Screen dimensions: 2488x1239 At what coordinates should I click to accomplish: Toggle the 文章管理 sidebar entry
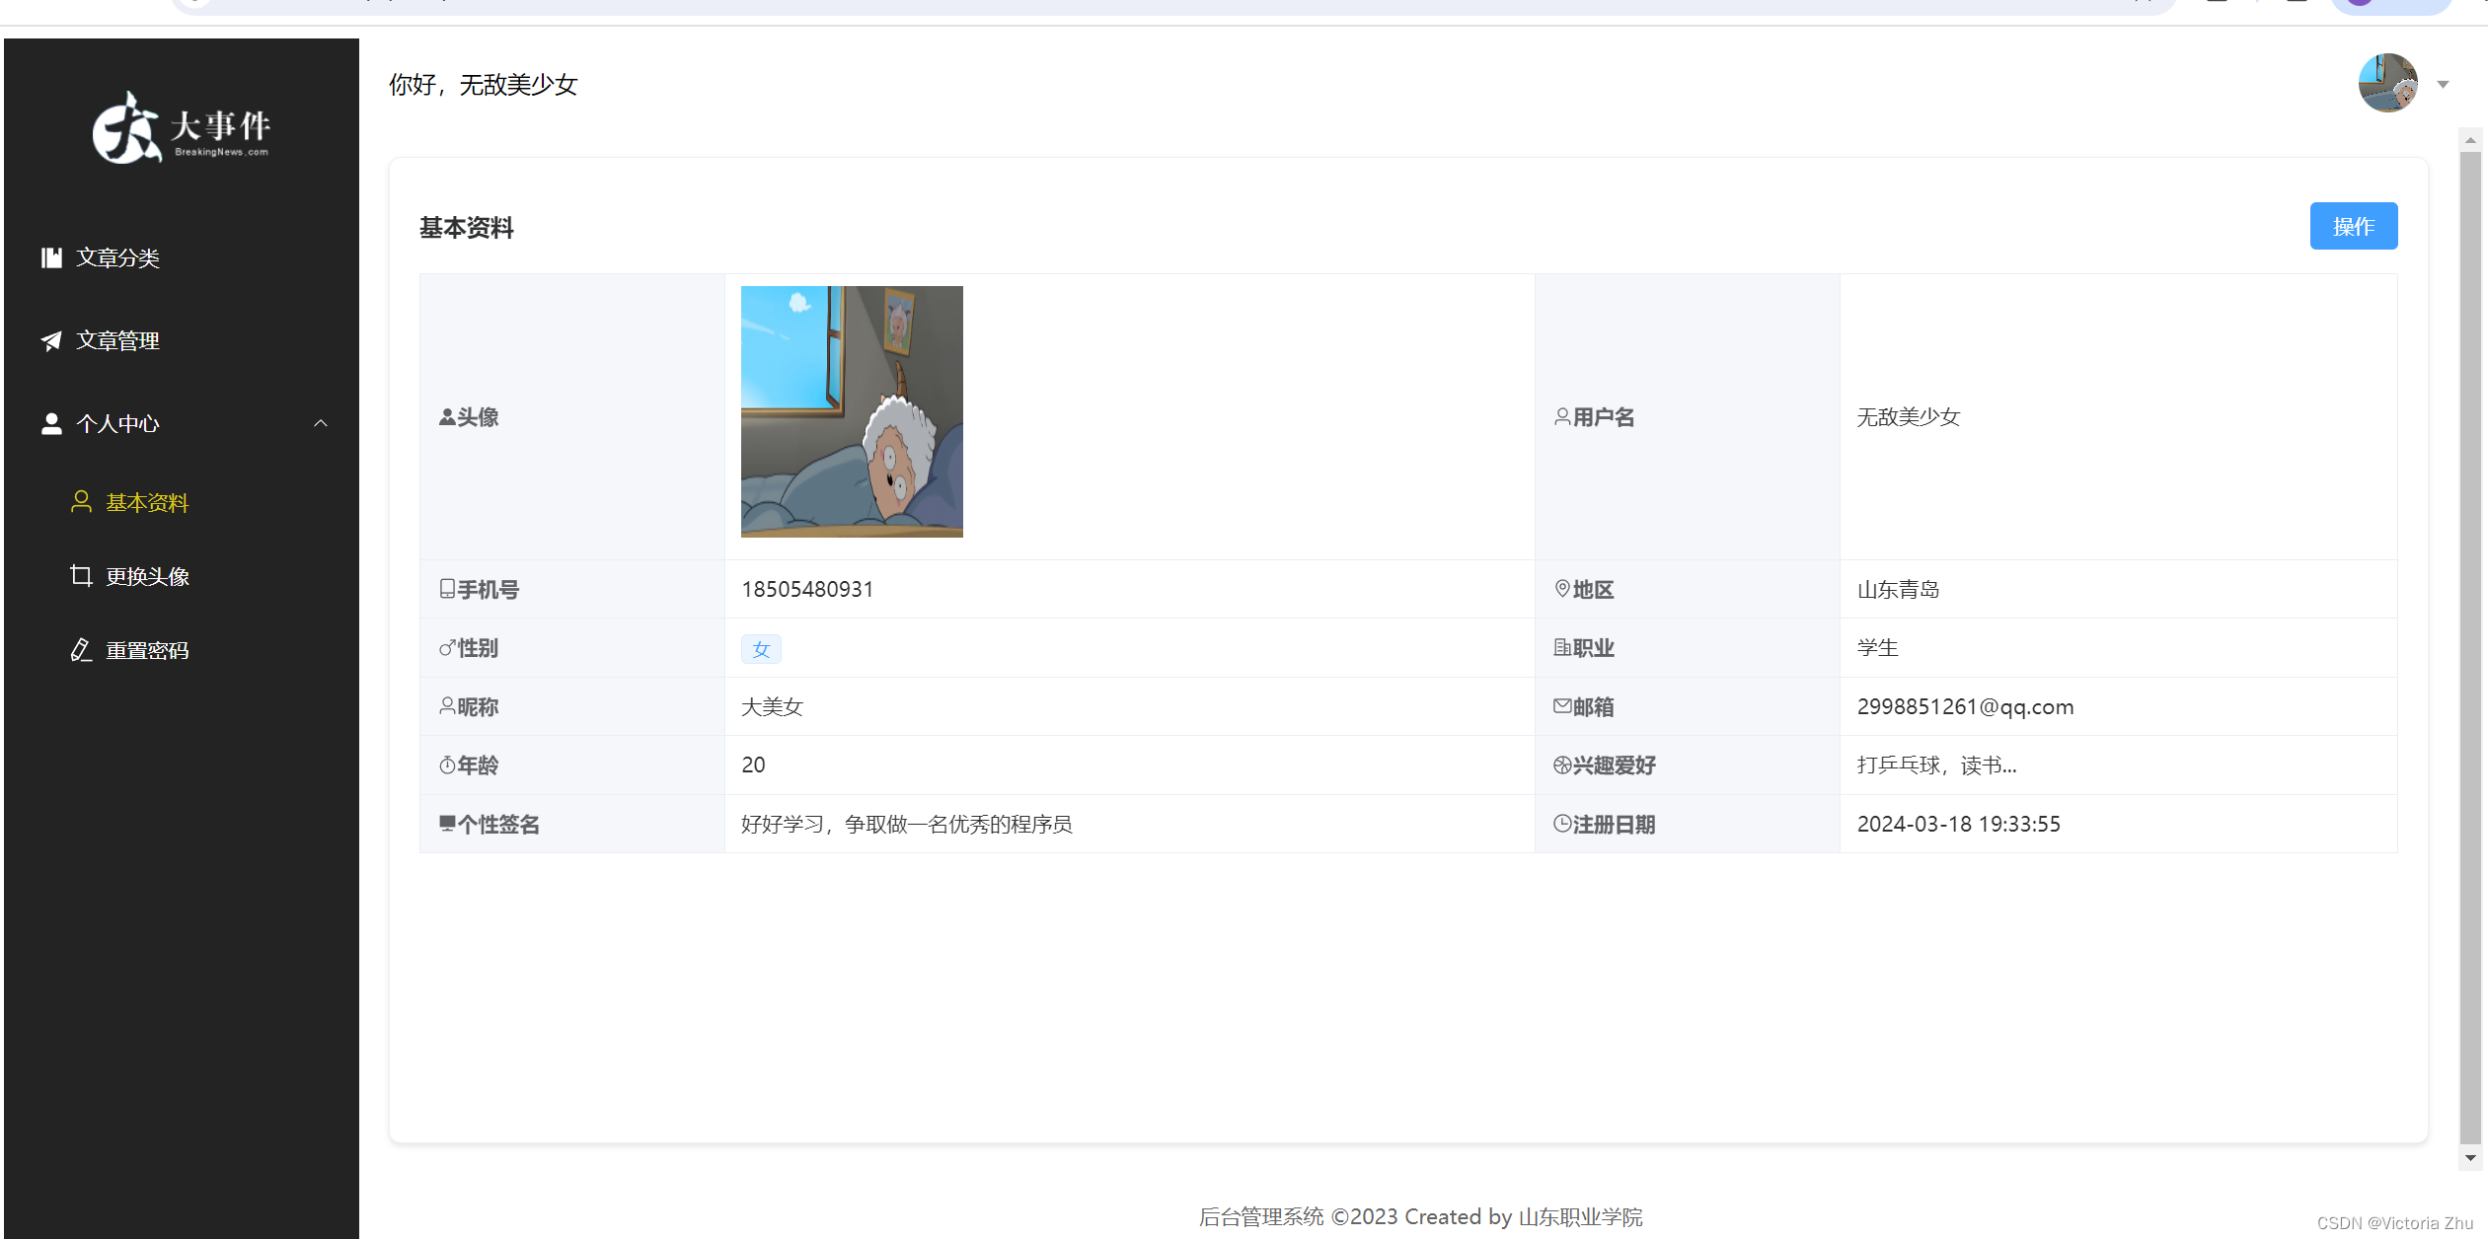coord(117,340)
